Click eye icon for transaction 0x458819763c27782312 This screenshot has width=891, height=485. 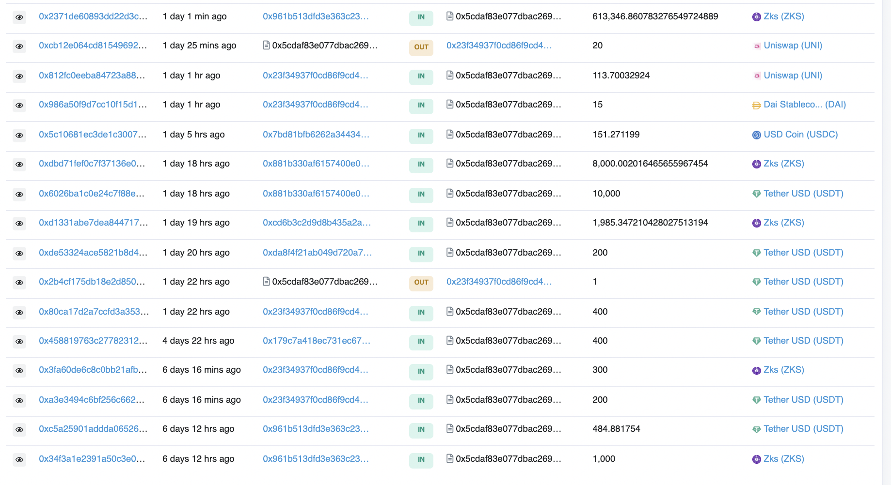coord(19,342)
